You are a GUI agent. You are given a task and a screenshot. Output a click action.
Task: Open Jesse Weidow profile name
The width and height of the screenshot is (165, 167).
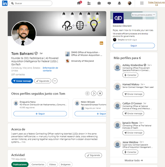(130, 142)
